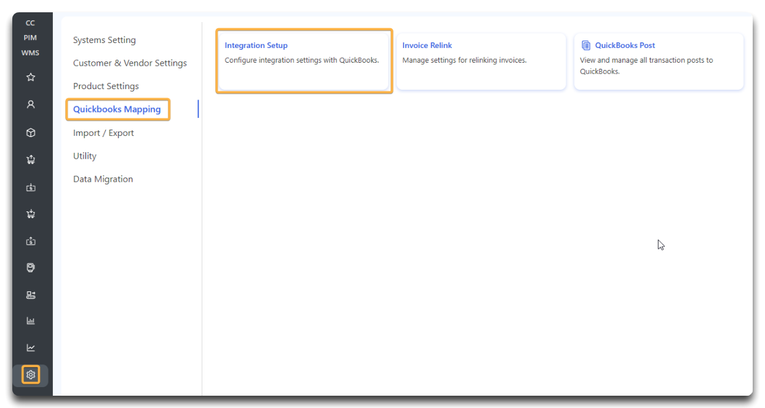This screenshot has width=765, height=408.
Task: Open the PIM module in sidebar
Action: [x=30, y=38]
